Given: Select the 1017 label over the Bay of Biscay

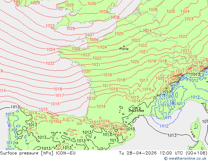Looking at the screenshot, I should tap(59, 95).
